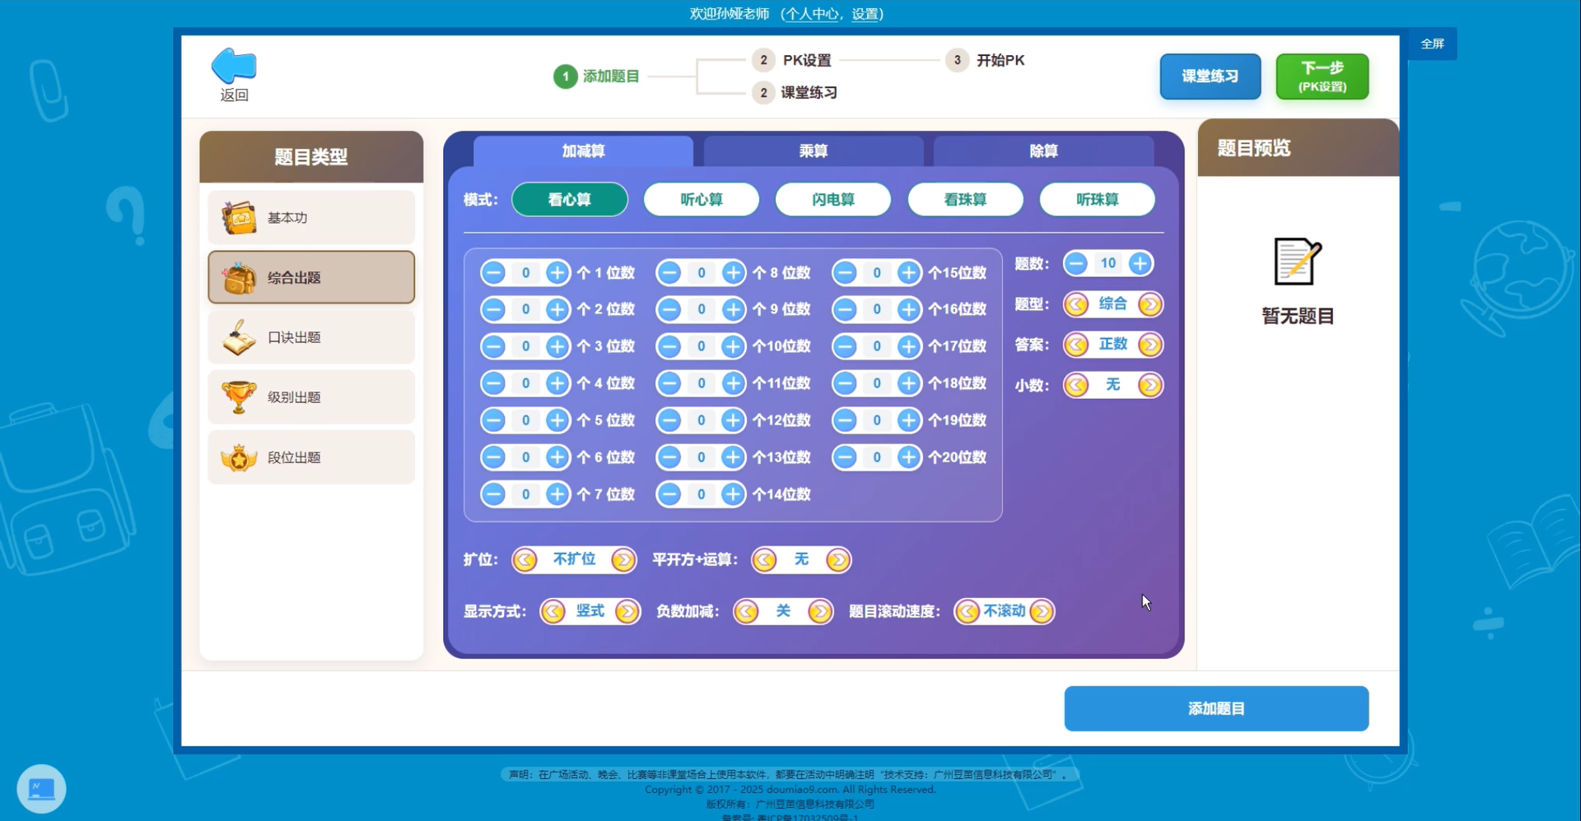Image resolution: width=1581 pixels, height=821 pixels.
Task: Select the 基本功 sidebar item
Action: [x=310, y=217]
